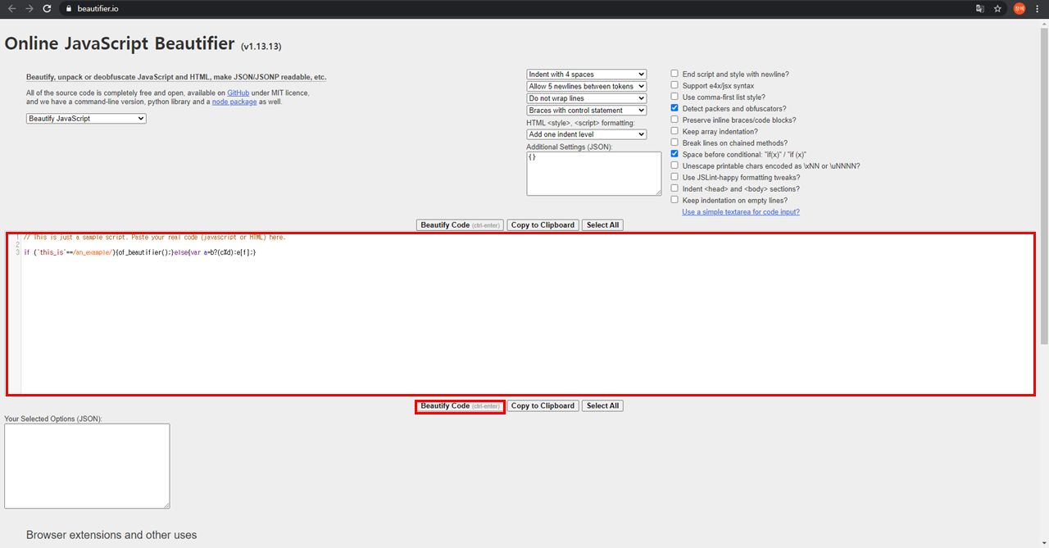Reload the beautifier.io page
The height and width of the screenshot is (548, 1049).
point(47,8)
